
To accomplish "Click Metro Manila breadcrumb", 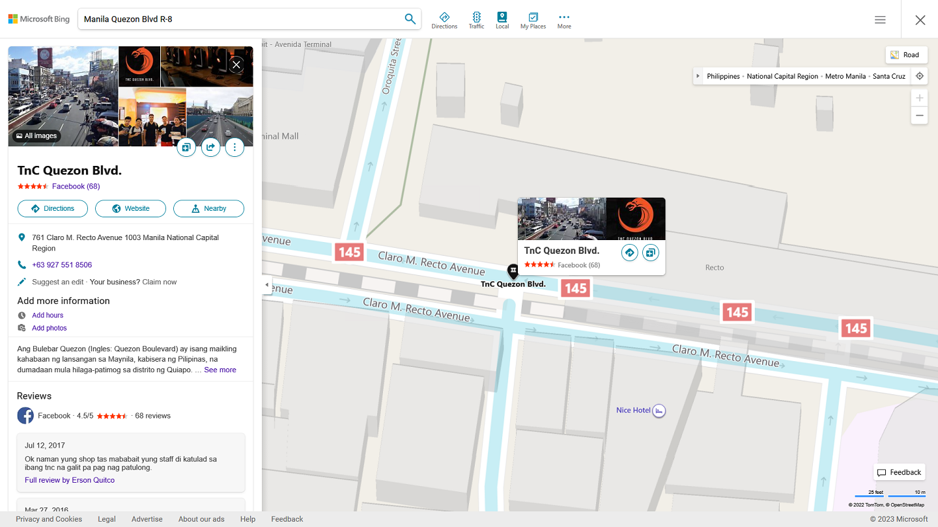I will point(846,76).
